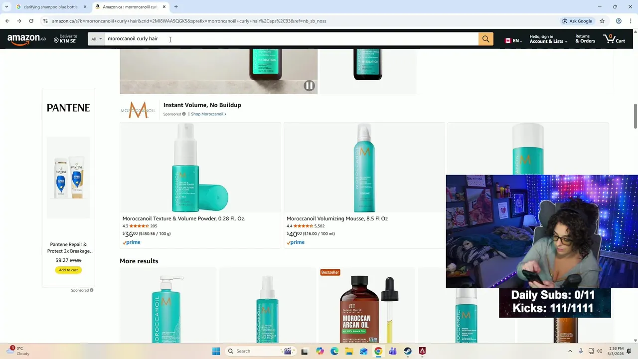Launch Microsoft Edge from taskbar

tap(334, 351)
